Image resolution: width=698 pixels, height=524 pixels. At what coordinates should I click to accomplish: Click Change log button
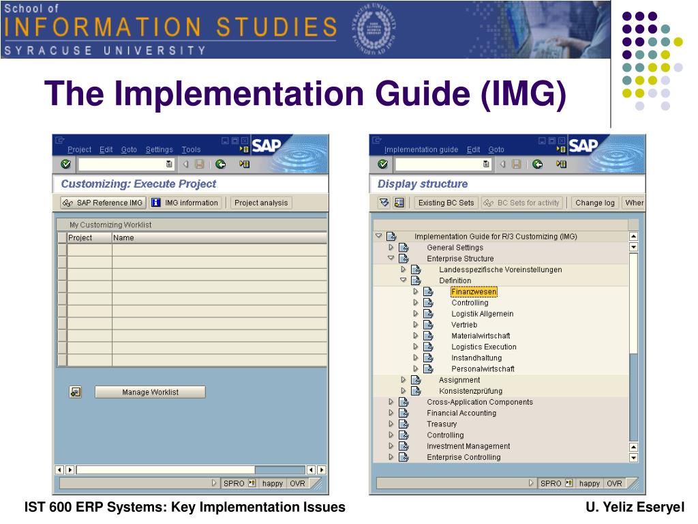[x=594, y=203]
